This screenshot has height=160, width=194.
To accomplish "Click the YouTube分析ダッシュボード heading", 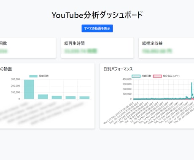I will coord(97,15).
